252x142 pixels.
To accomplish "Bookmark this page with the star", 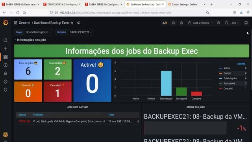I will point(208,13).
